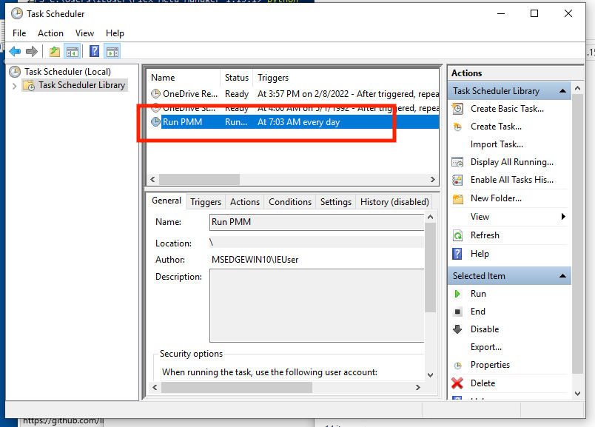Viewport: 595px width, 427px height.
Task: Click Create Basic Task... link
Action: tap(508, 109)
